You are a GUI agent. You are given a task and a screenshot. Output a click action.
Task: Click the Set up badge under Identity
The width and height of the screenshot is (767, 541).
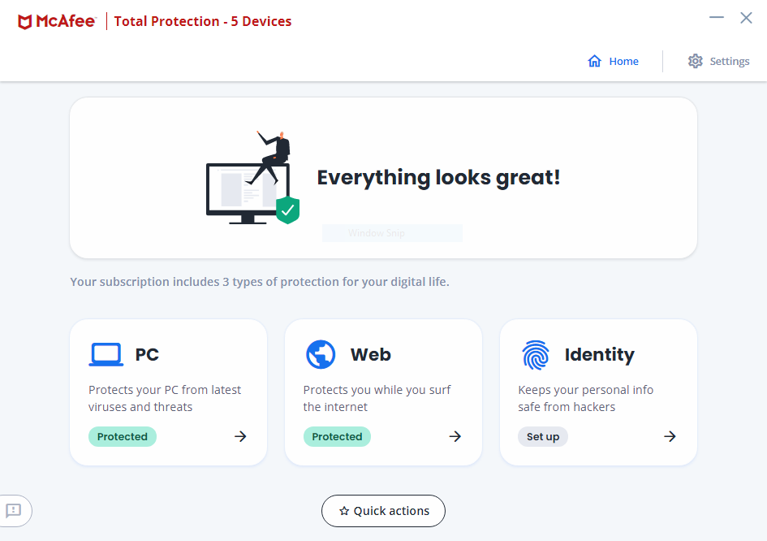click(x=543, y=437)
